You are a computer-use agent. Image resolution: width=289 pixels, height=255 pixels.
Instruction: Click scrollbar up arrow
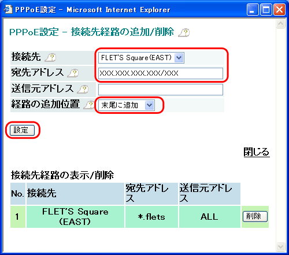280,24
